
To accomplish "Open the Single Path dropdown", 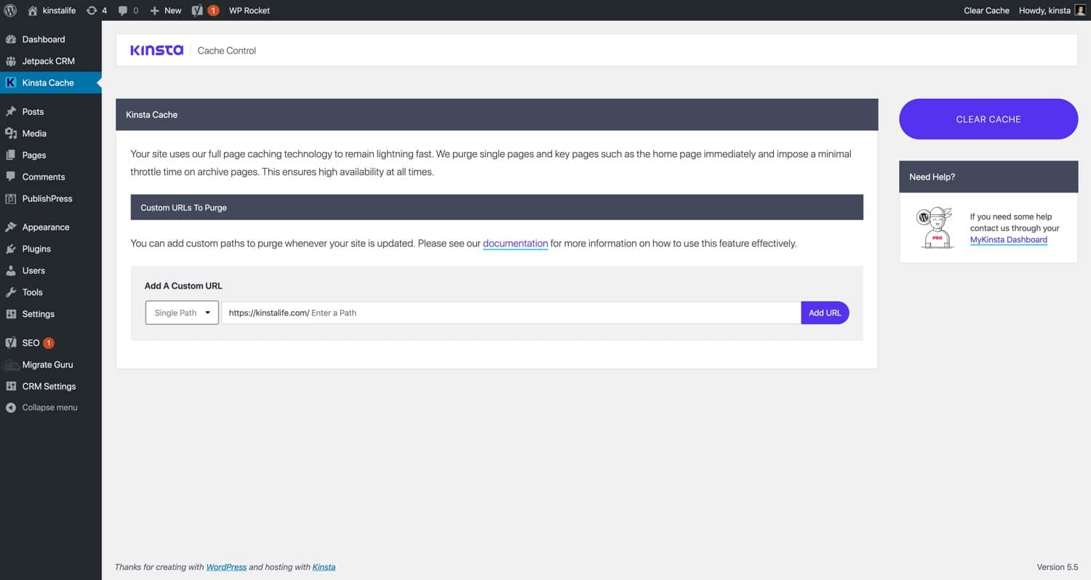I will pyautogui.click(x=181, y=313).
